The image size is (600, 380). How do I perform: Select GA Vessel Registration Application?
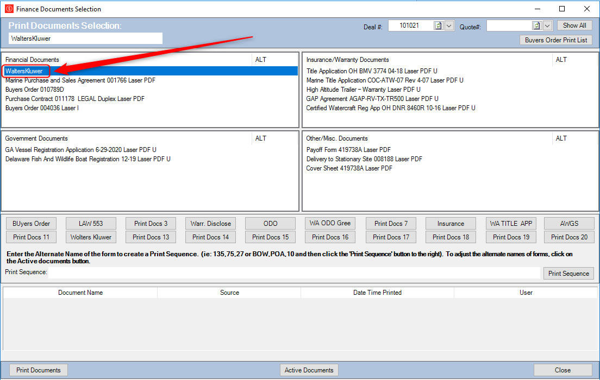[x=81, y=150]
